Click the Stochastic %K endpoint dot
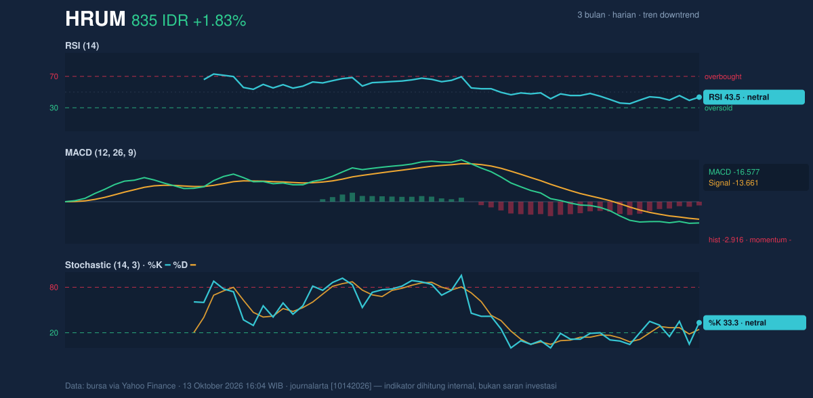 click(x=699, y=323)
